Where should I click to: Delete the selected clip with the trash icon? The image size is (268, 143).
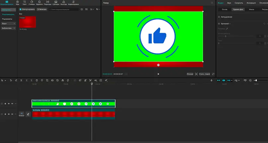(x=37, y=80)
